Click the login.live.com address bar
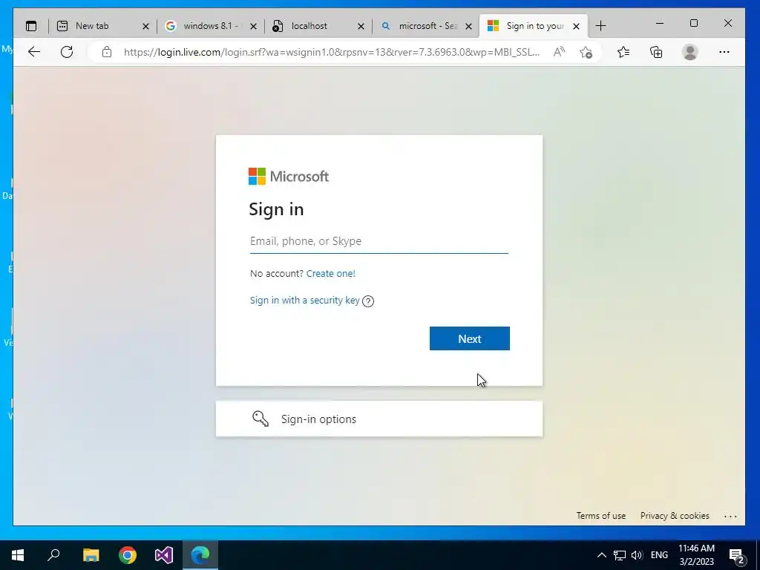Image resolution: width=760 pixels, height=570 pixels. 332,52
